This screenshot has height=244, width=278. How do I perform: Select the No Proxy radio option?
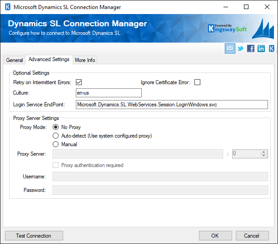click(x=56, y=127)
